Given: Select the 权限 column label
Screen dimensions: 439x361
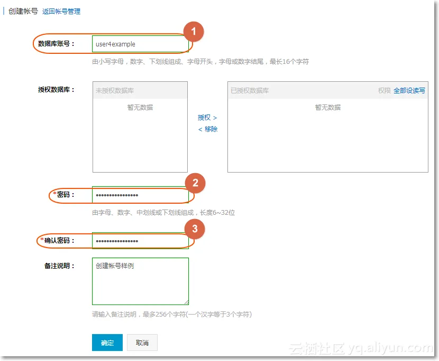Looking at the screenshot, I should click(384, 91).
